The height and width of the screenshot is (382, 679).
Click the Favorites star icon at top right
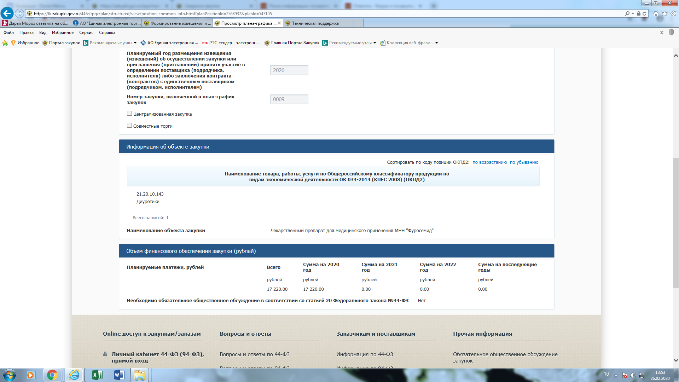[x=665, y=13]
